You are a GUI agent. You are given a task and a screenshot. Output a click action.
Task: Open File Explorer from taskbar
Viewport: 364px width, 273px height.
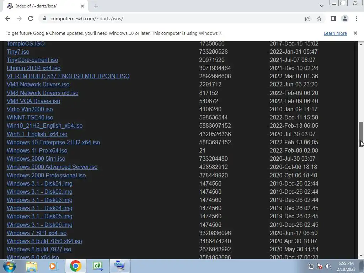(32, 266)
